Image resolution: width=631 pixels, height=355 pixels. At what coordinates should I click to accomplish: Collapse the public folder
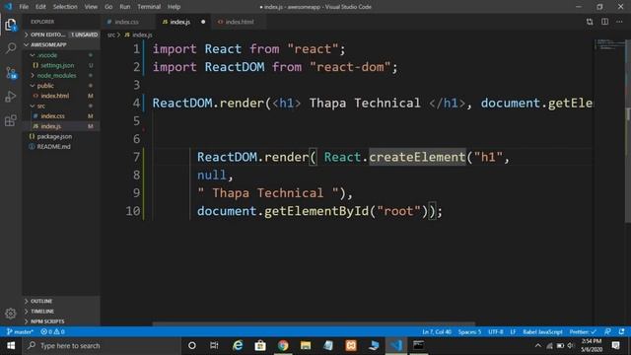click(61, 86)
